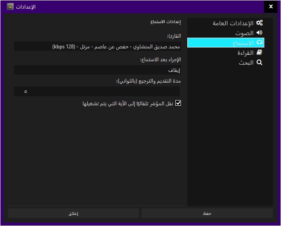Click the الإعدادات window title text

point(26,7)
